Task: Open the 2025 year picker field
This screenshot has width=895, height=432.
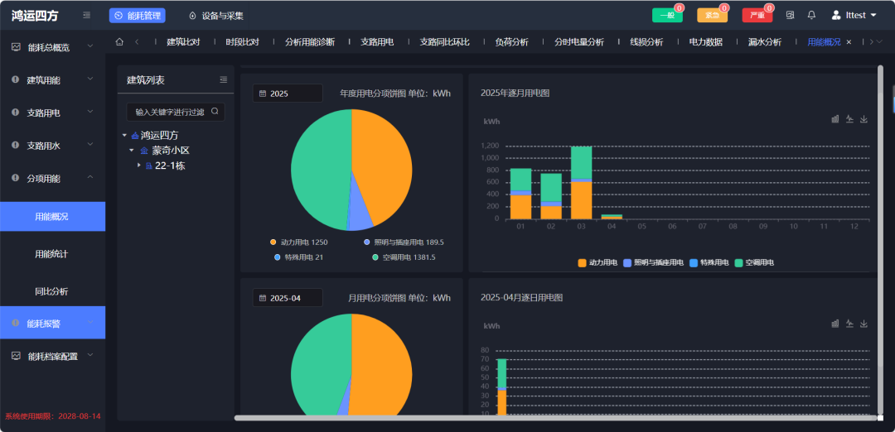Action: (288, 94)
